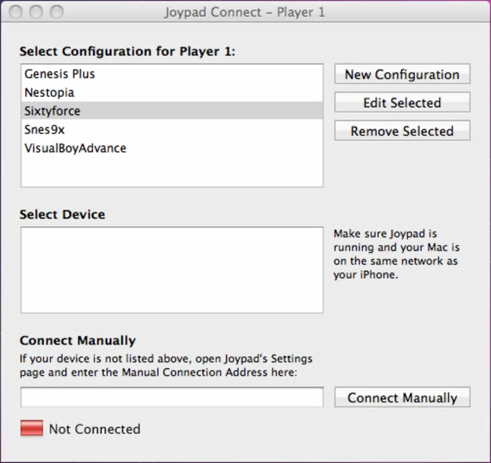Screen dimensions: 491x463
Task: Click the New Configuration button
Action: (x=402, y=75)
